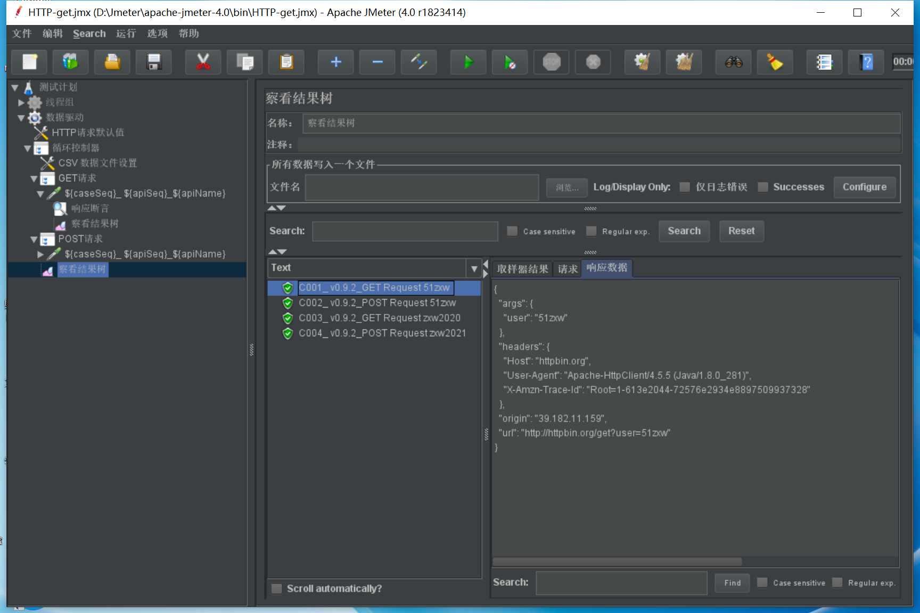This screenshot has width=920, height=613.
Task: Click the horizontal scrollbar of response data
Action: (617, 562)
